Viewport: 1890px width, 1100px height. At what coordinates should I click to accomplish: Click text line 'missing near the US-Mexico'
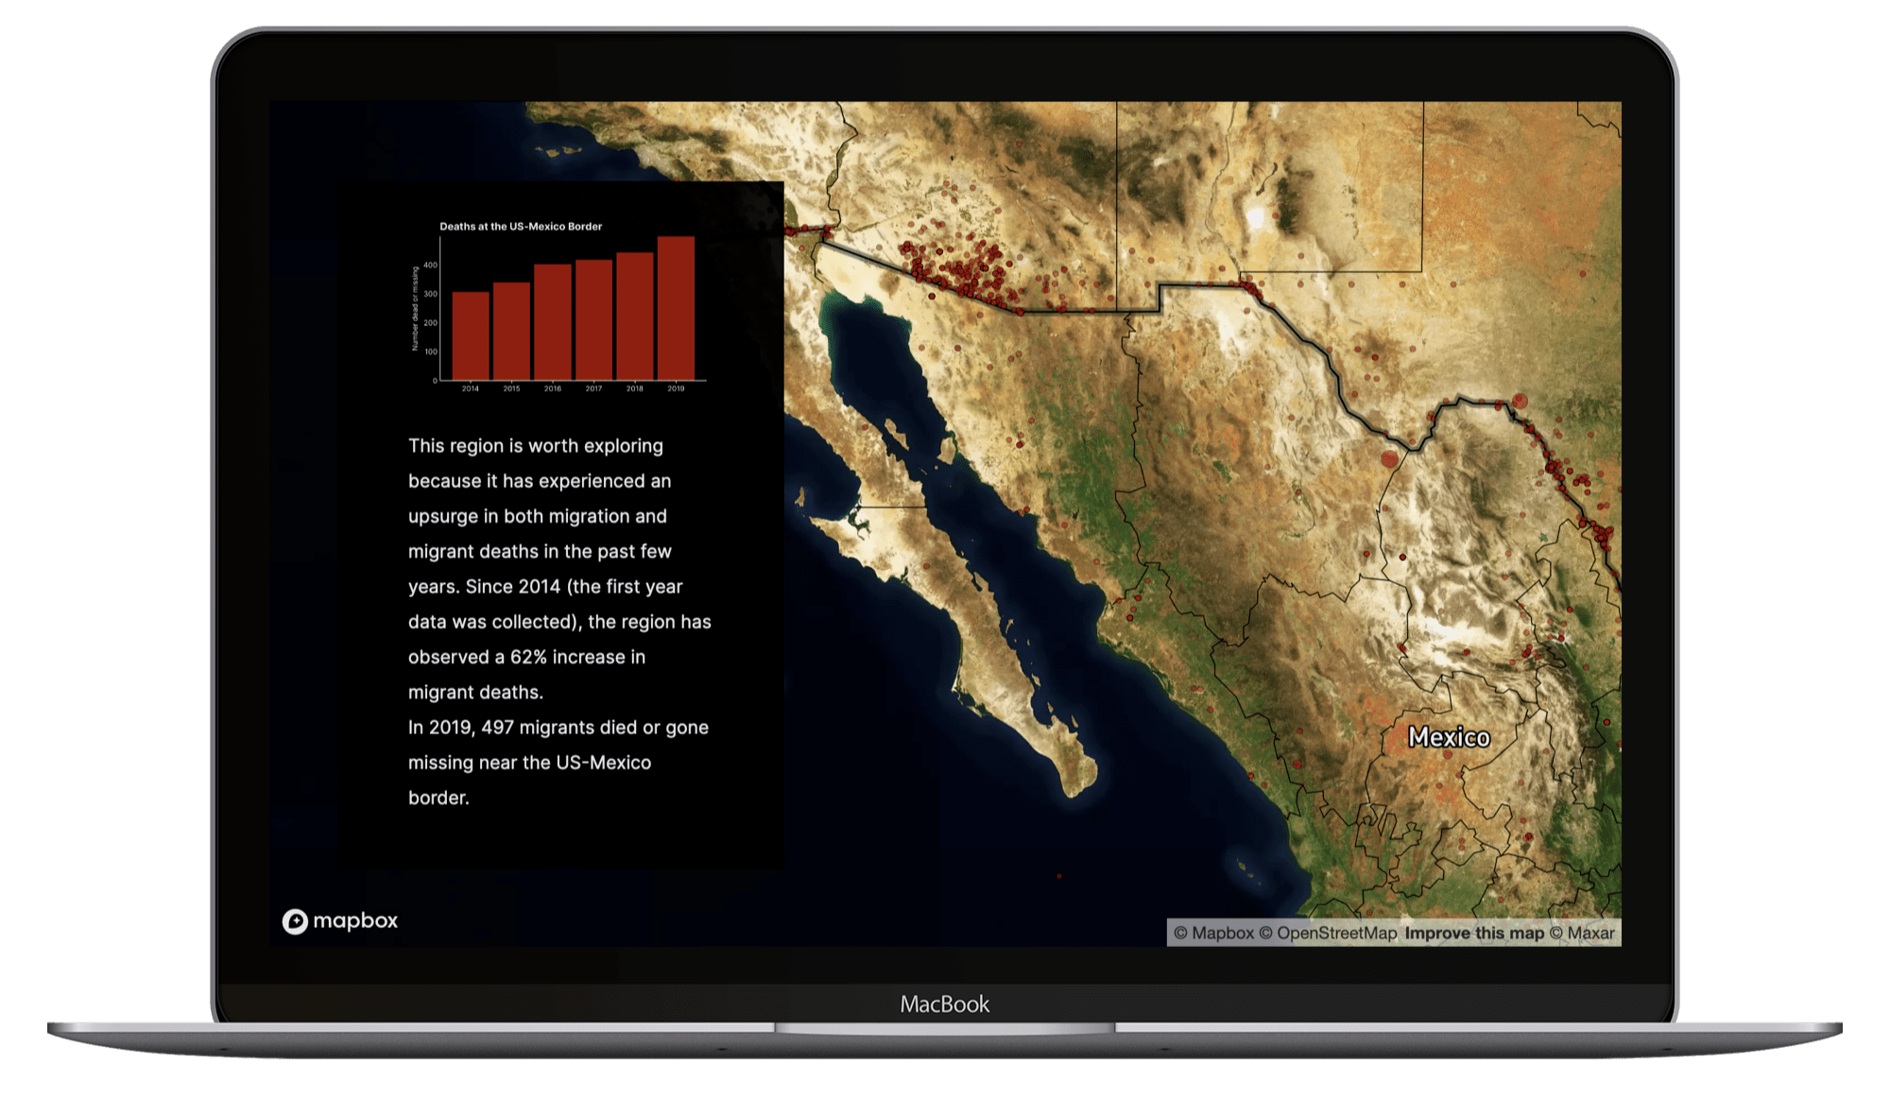(x=529, y=763)
